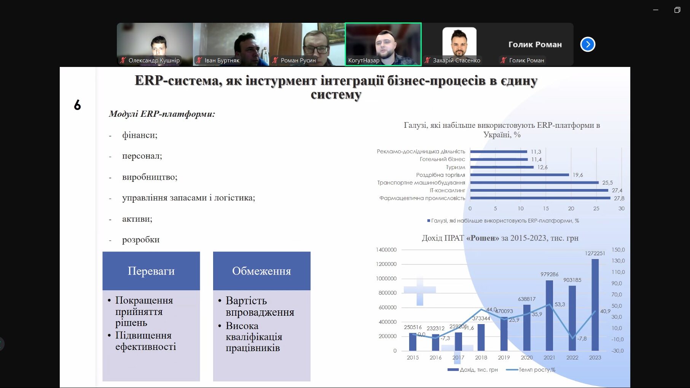690x388 pixels.
Task: Click the КогутНазар name label
Action: click(363, 60)
